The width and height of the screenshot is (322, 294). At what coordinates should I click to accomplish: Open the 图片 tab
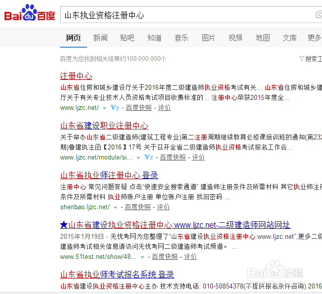(x=208, y=38)
